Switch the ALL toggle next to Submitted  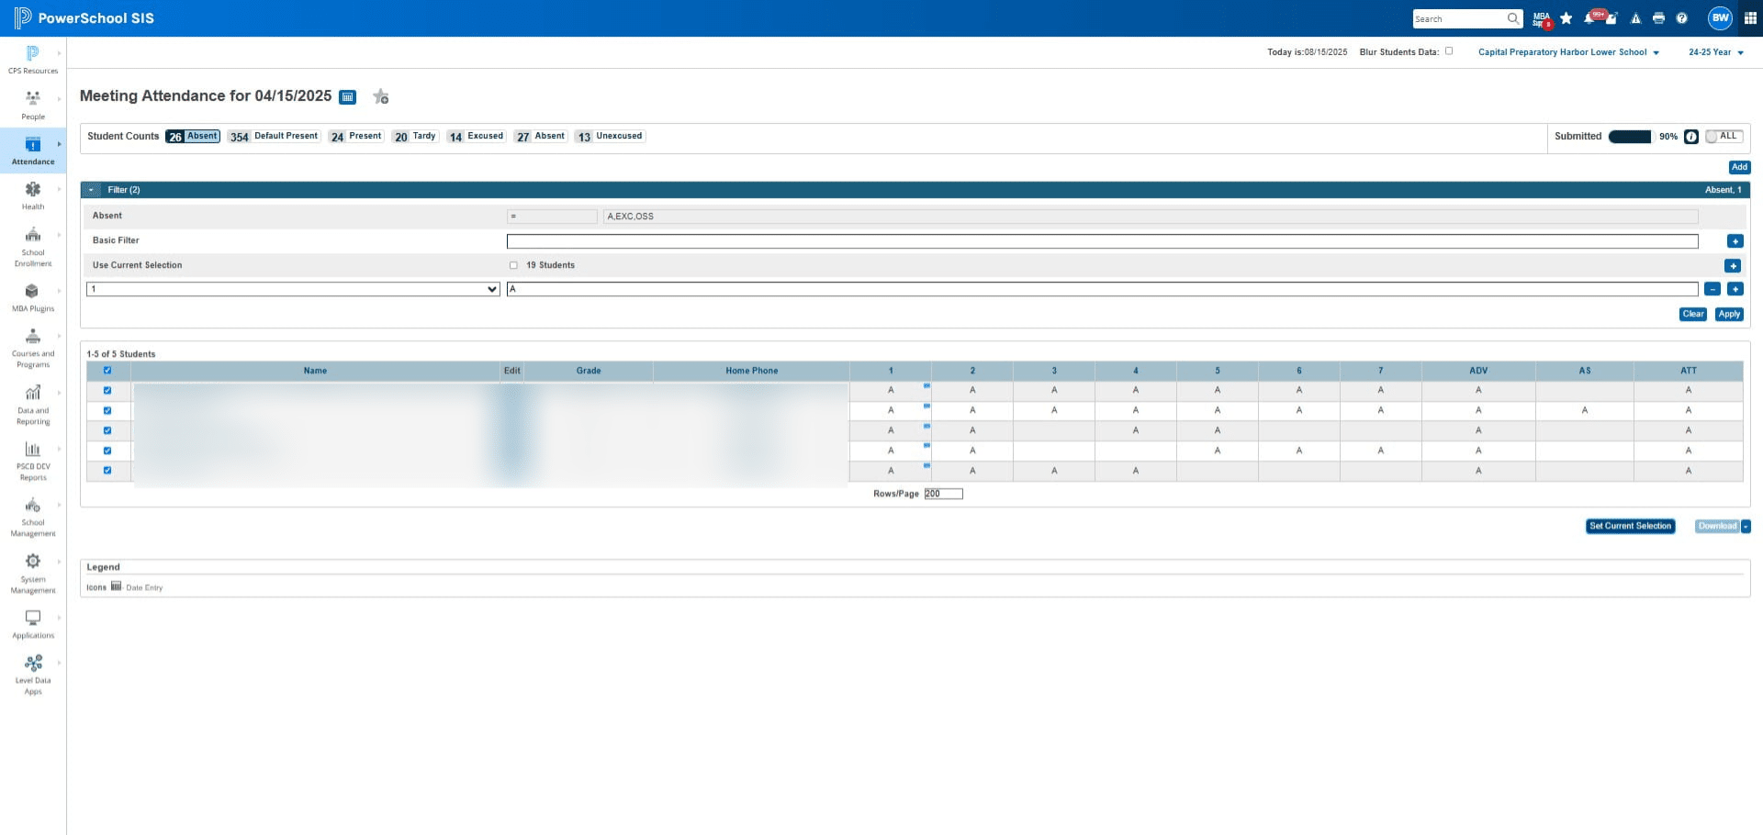[x=1724, y=137]
